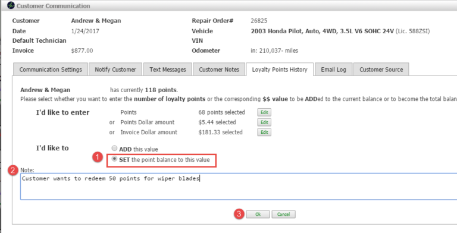The image size is (457, 233).
Task: Click inside the Note text area
Action: click(239, 187)
